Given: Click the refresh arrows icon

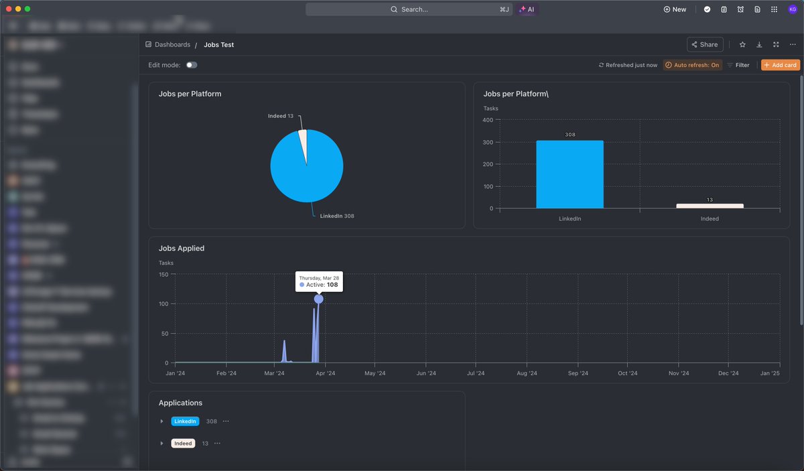Looking at the screenshot, I should point(602,65).
